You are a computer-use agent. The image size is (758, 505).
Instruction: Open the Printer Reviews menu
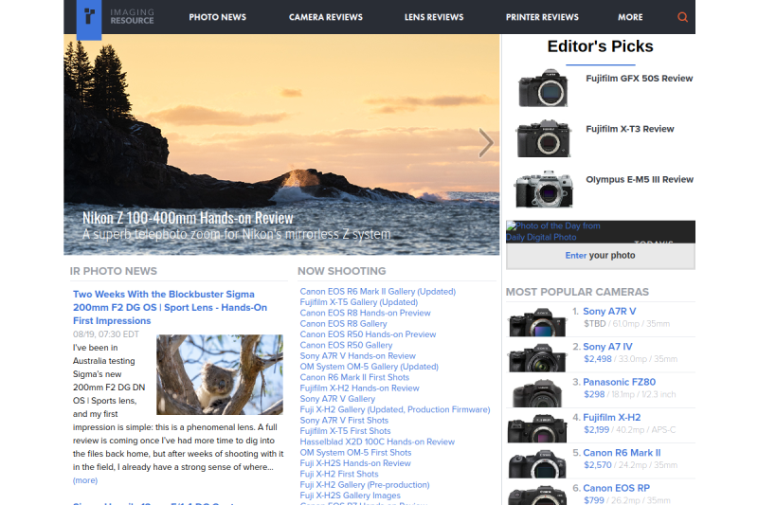(542, 17)
